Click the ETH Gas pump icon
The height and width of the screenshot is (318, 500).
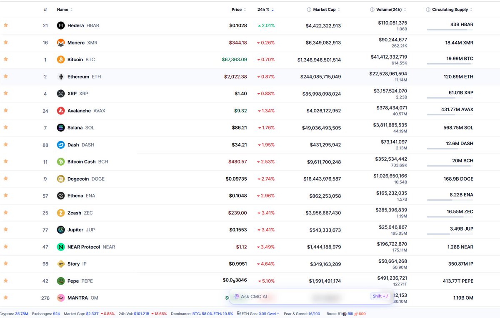click(239, 313)
